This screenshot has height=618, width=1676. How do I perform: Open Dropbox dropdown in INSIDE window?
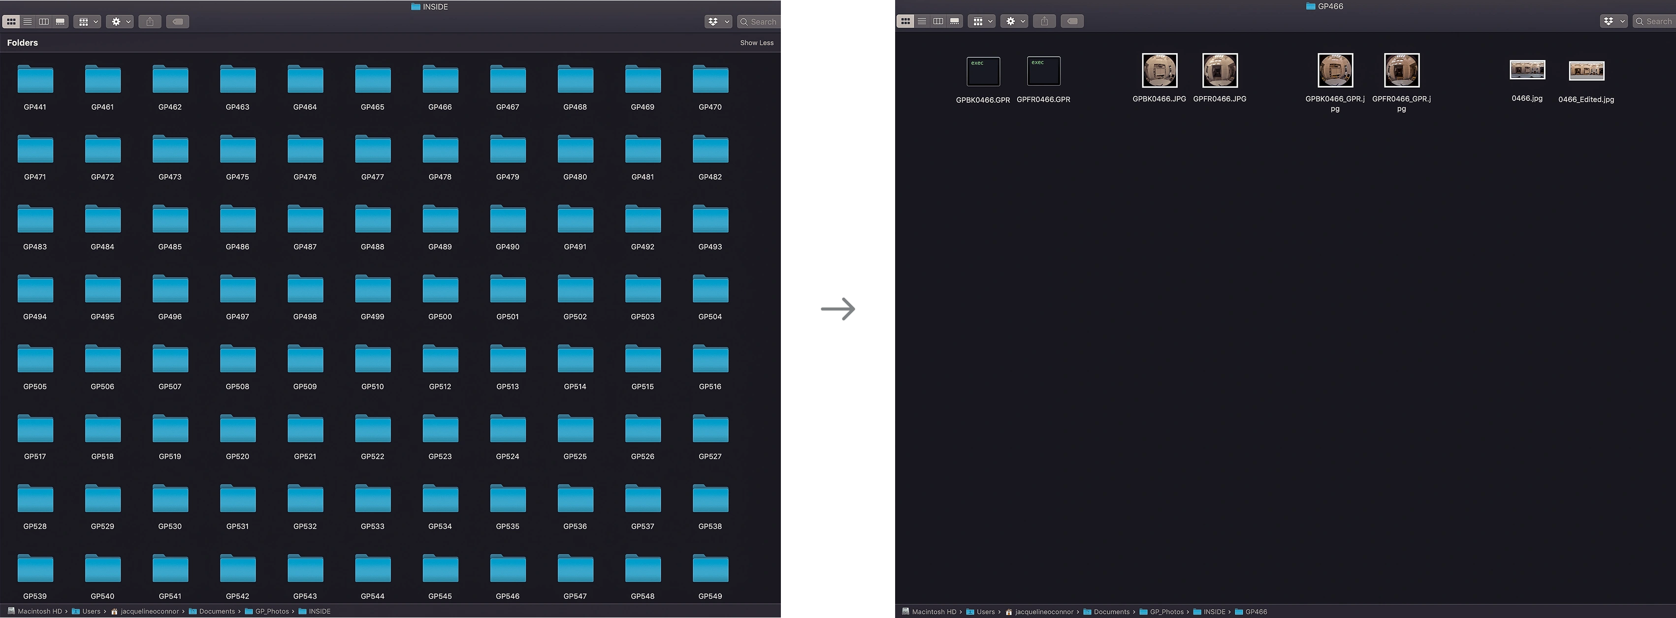(718, 22)
